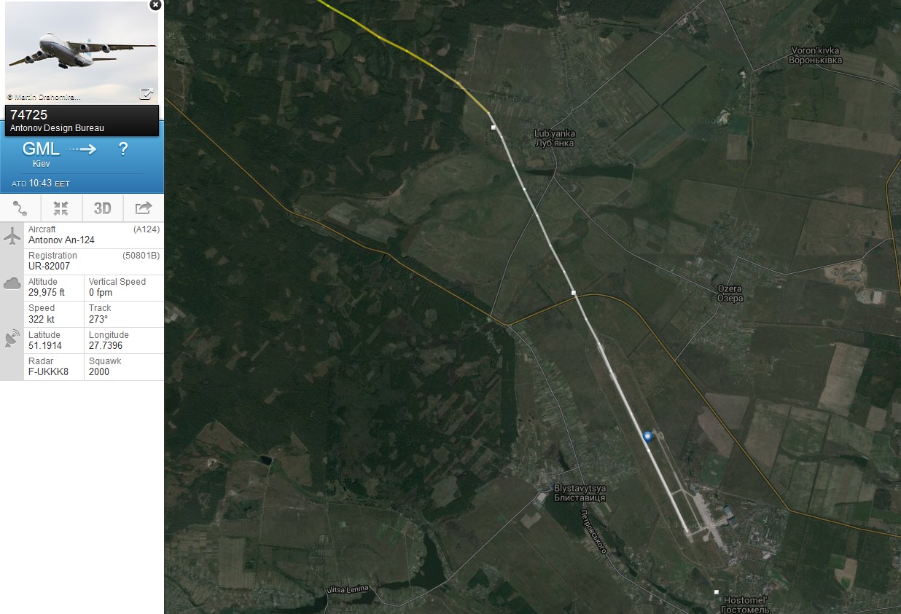Open the Antonov An-124 photo thumbnail
Viewport: 901px width, 614px height.
(82, 52)
